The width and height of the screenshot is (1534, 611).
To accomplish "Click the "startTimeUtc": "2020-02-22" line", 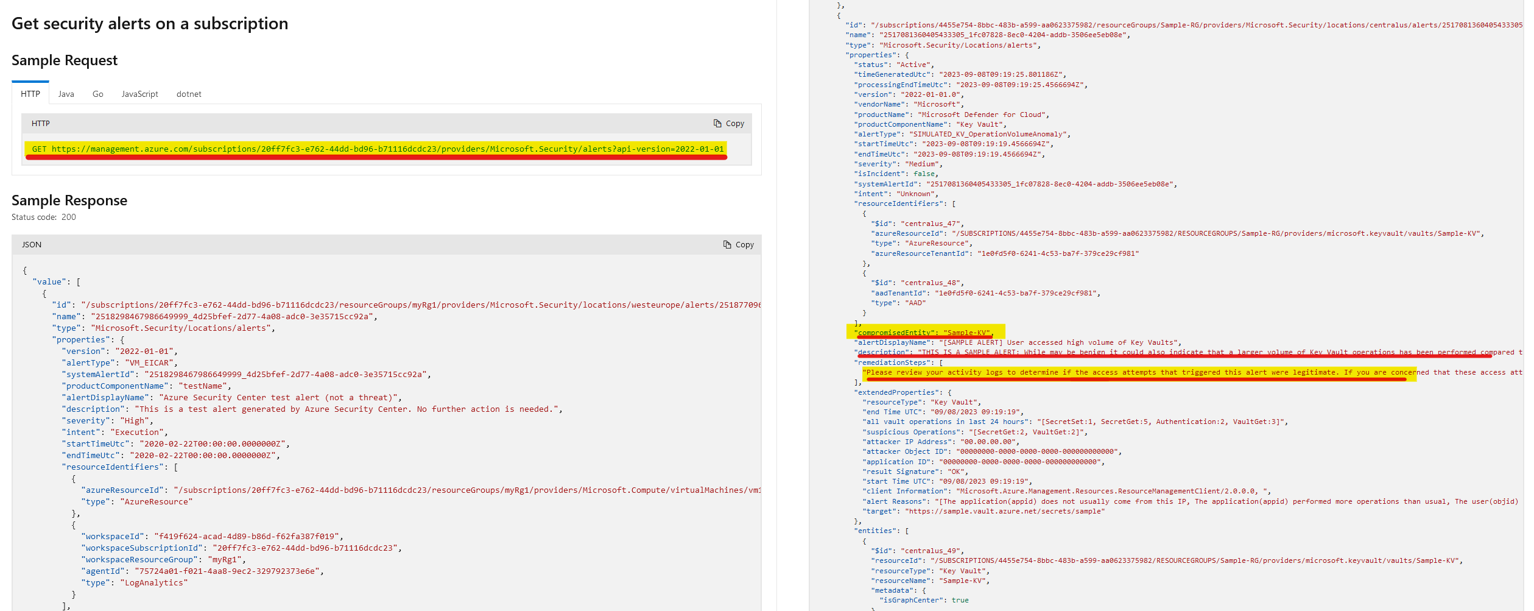I will (176, 443).
